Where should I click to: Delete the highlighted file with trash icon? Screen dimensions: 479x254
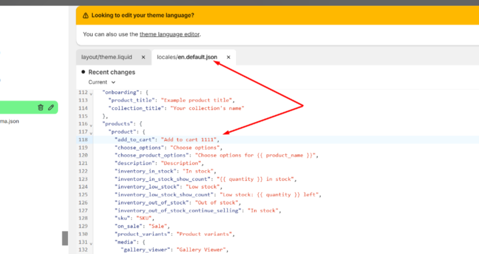(x=40, y=108)
